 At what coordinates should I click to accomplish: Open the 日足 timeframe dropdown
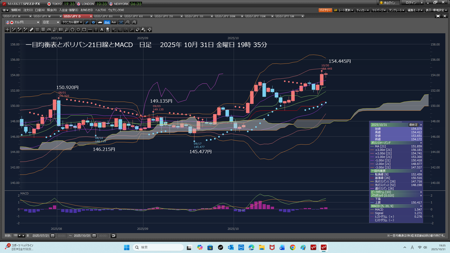click(x=51, y=22)
